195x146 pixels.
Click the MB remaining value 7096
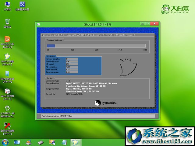tap(72, 67)
